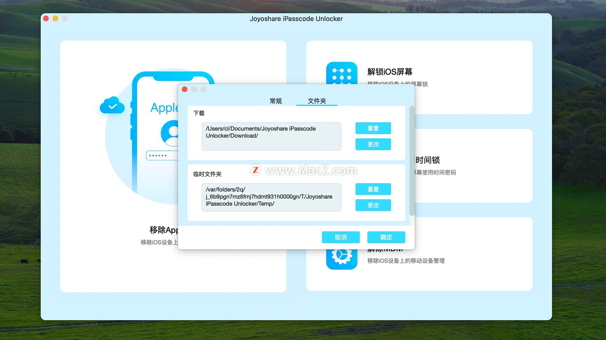Click the 时间锁 heading
The image size is (606, 340).
427,160
